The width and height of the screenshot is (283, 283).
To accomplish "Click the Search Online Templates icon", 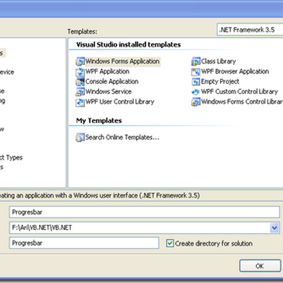I will click(80, 138).
